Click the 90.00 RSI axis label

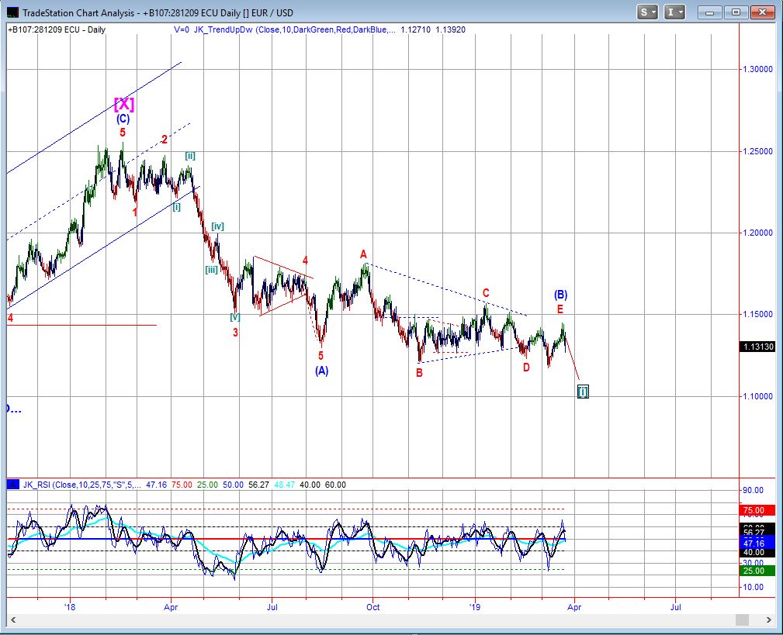[753, 490]
